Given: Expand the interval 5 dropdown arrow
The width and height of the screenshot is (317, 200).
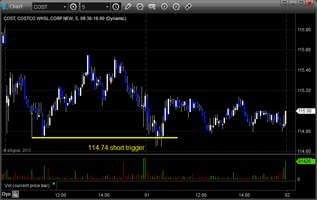Looking at the screenshot, I should click(107, 7).
